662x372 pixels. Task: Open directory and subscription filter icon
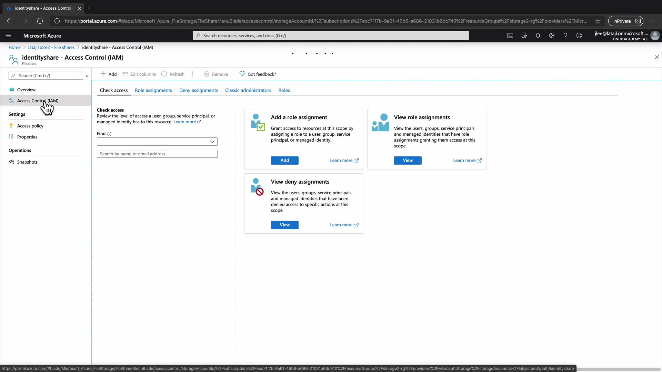pyautogui.click(x=524, y=35)
